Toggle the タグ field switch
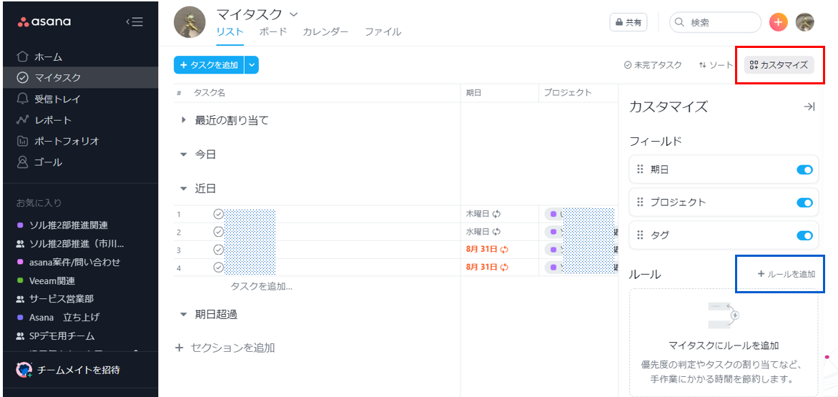Image resolution: width=838 pixels, height=397 pixels. (x=804, y=235)
